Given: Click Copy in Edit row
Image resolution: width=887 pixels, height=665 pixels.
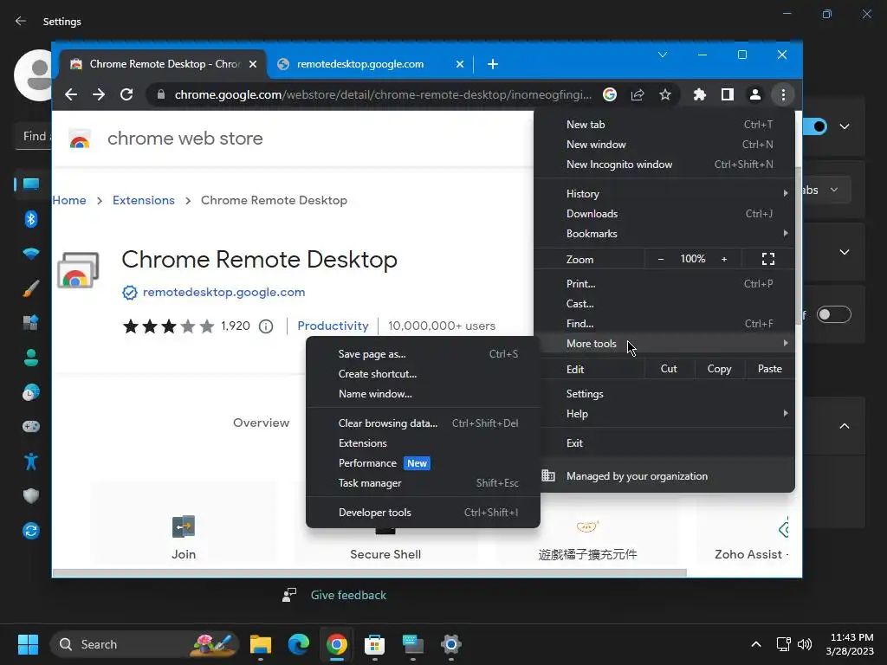Looking at the screenshot, I should [x=720, y=369].
